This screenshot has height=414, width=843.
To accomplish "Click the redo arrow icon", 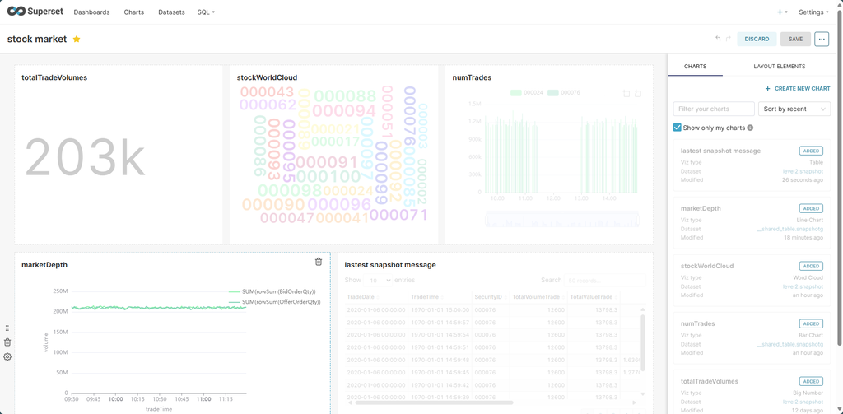I will pyautogui.click(x=729, y=39).
